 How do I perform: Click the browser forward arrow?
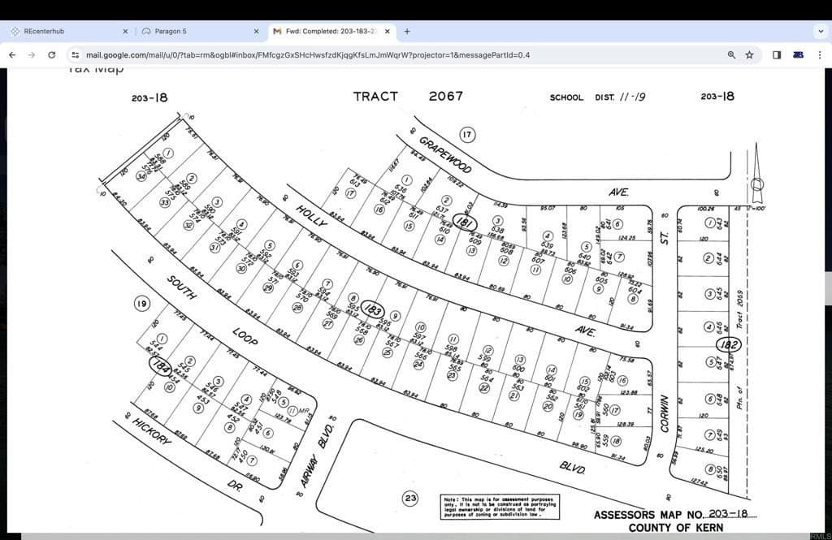pos(32,54)
